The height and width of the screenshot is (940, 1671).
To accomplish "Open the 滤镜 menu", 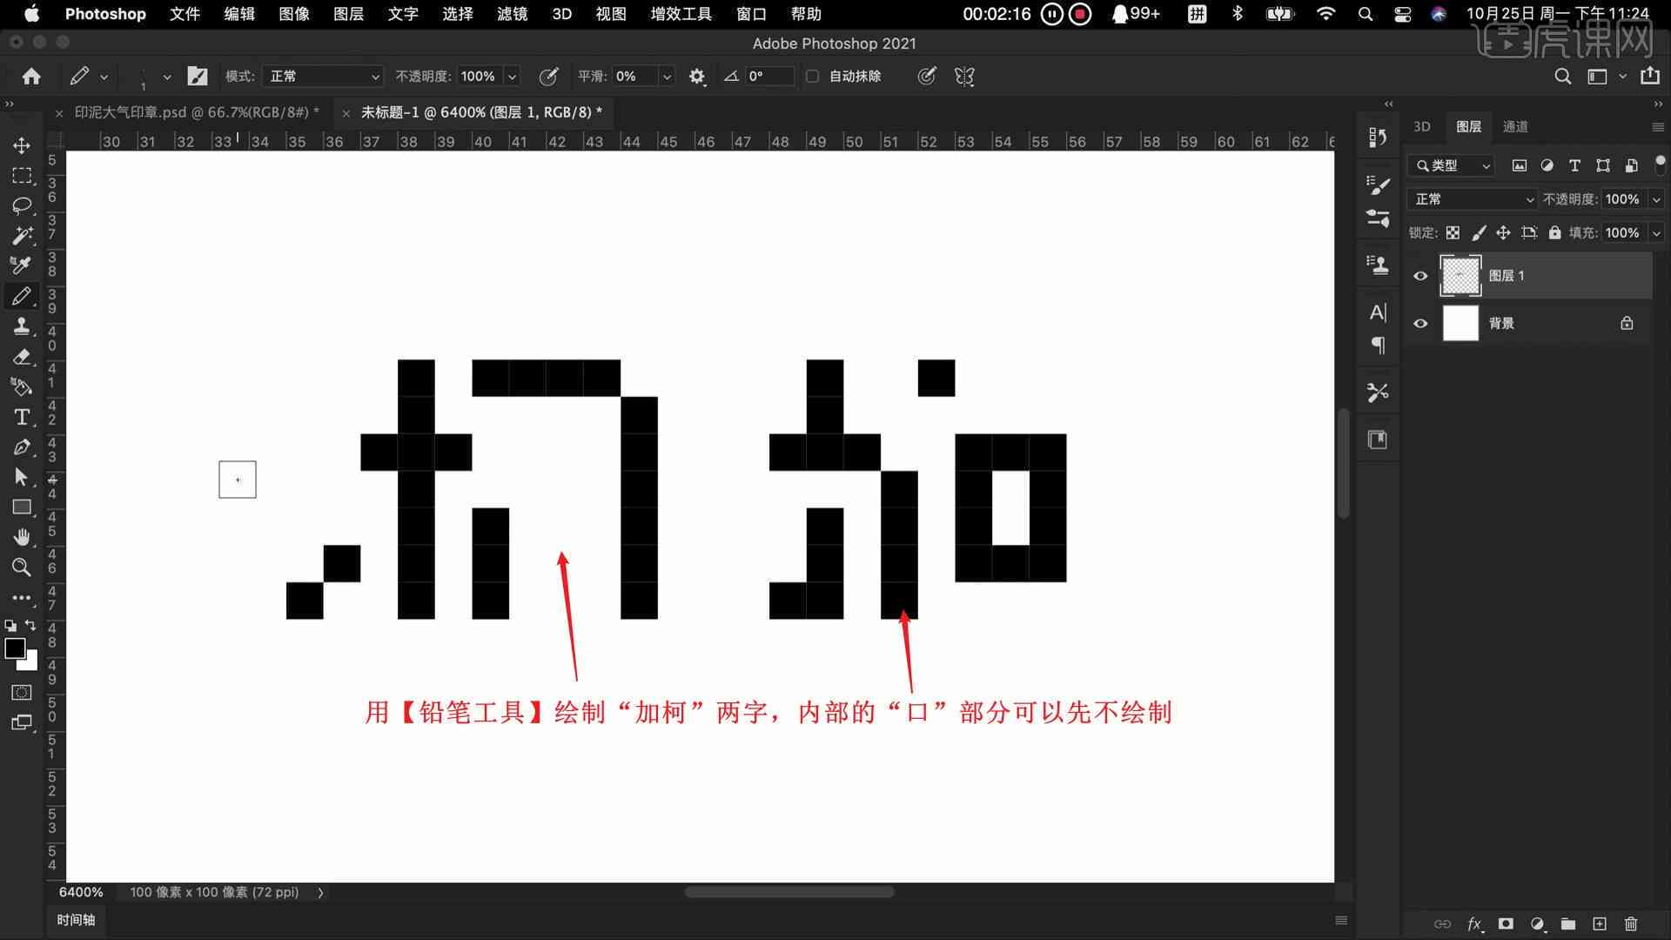I will (513, 14).
